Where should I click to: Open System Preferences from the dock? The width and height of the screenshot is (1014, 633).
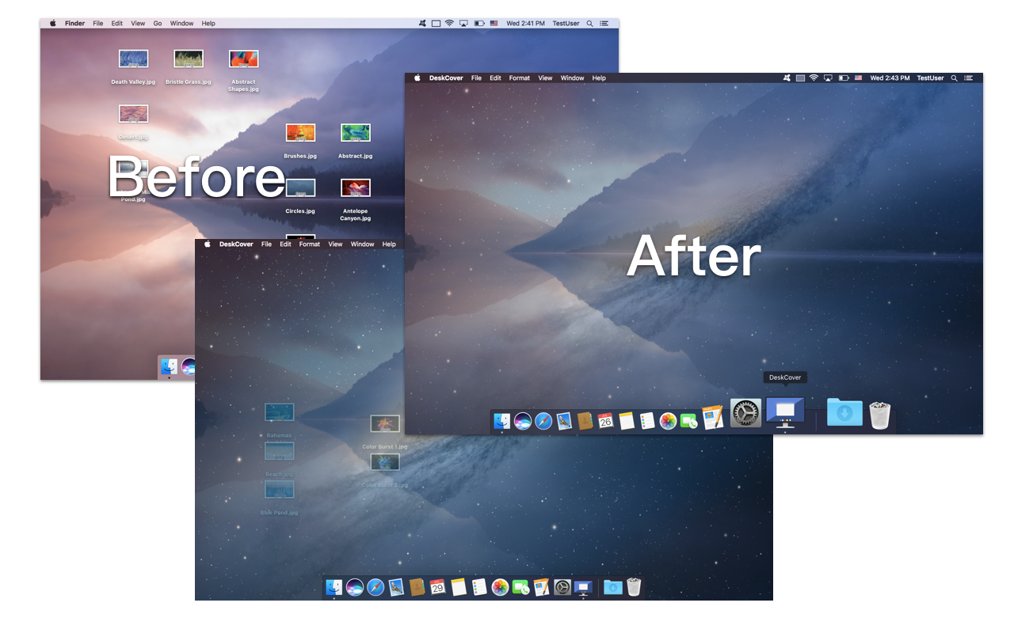tap(744, 412)
